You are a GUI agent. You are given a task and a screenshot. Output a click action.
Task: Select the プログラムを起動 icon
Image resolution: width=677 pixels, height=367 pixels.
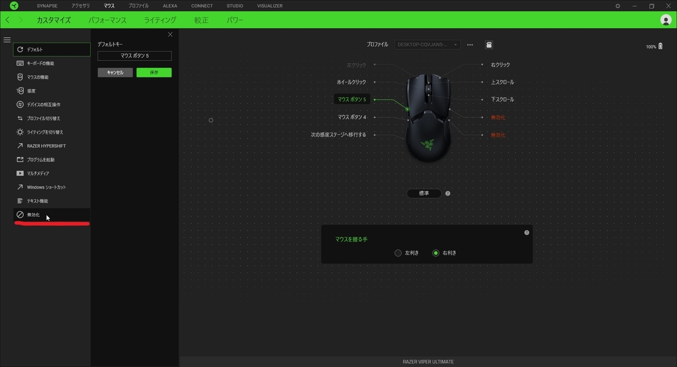coord(20,159)
